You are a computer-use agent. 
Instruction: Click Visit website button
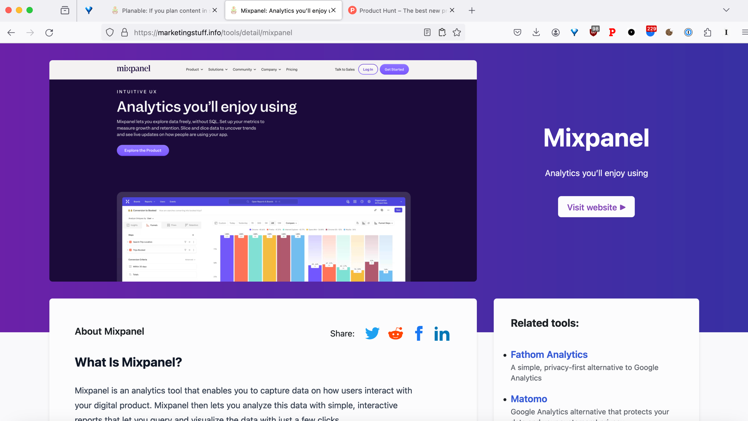(596, 207)
